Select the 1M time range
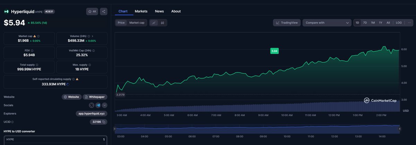This screenshot has height=145, width=416. click(373, 23)
